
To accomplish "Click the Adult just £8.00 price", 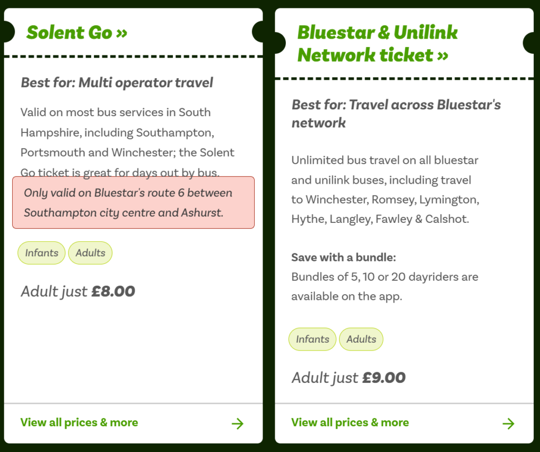I will coord(78,291).
